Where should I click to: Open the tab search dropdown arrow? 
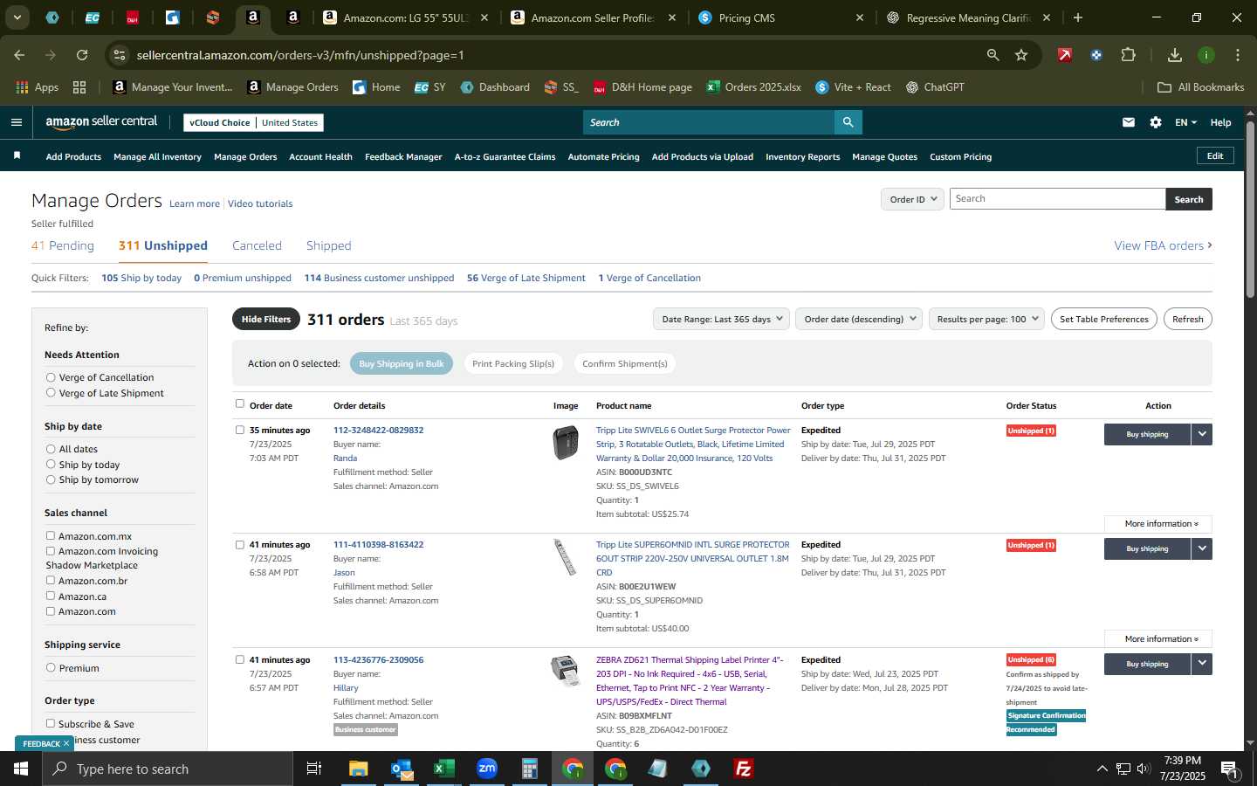click(17, 17)
